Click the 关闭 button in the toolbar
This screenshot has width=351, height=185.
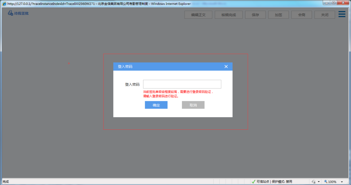(324, 15)
